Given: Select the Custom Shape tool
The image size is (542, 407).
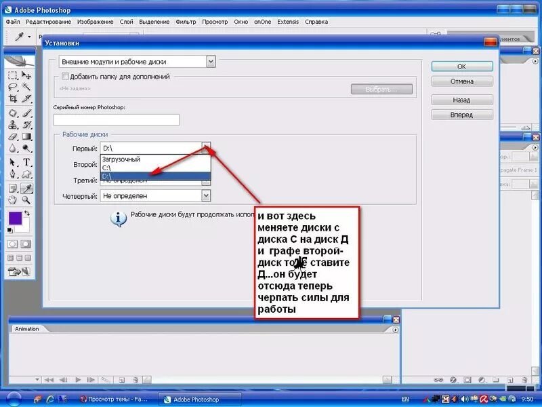Looking at the screenshot, I should (x=26, y=174).
